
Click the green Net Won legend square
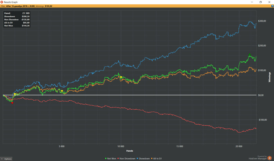106,159
